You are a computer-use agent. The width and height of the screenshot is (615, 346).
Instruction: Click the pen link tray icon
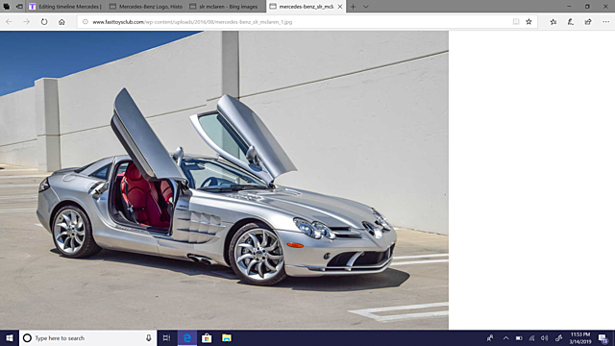click(x=558, y=337)
